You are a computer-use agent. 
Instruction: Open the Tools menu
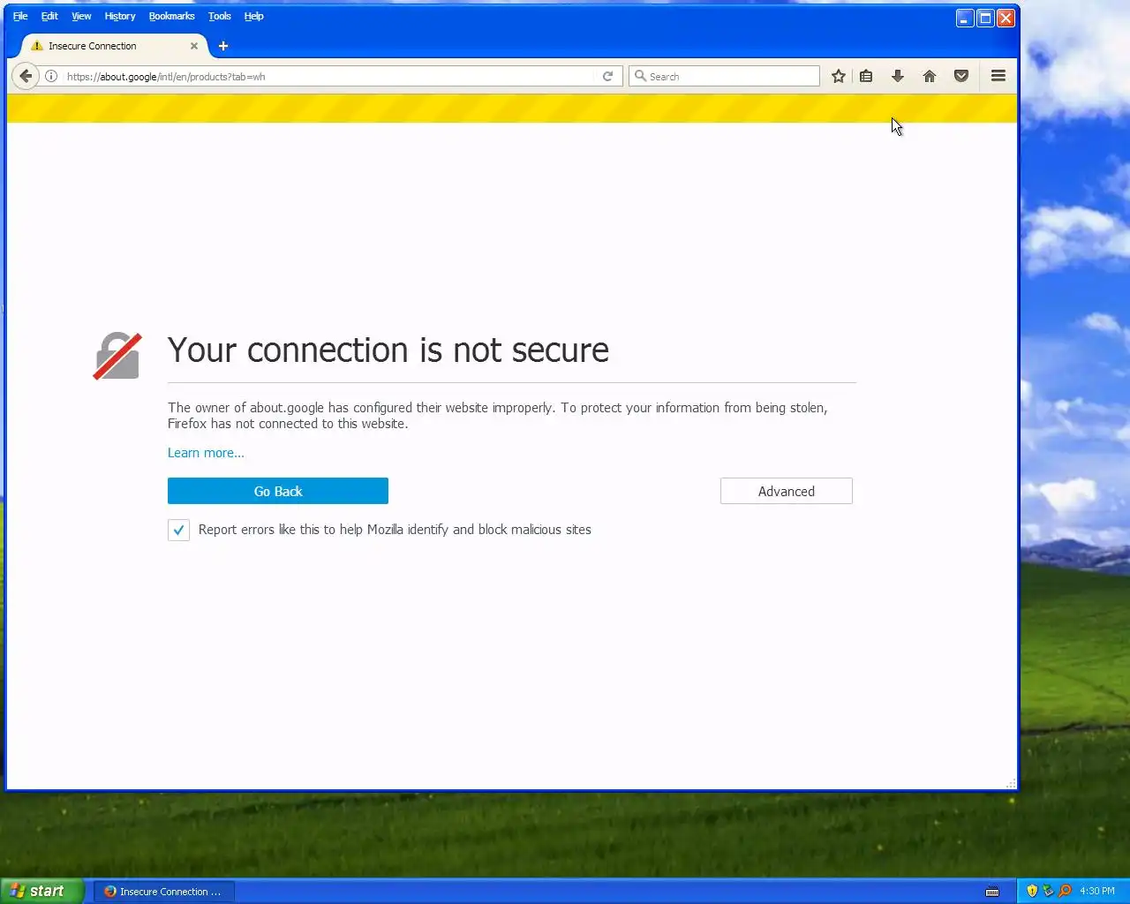[x=220, y=16]
